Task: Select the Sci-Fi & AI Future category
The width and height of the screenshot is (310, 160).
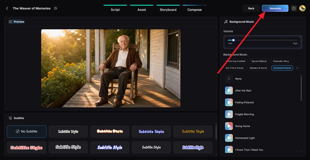Action: pos(235,68)
